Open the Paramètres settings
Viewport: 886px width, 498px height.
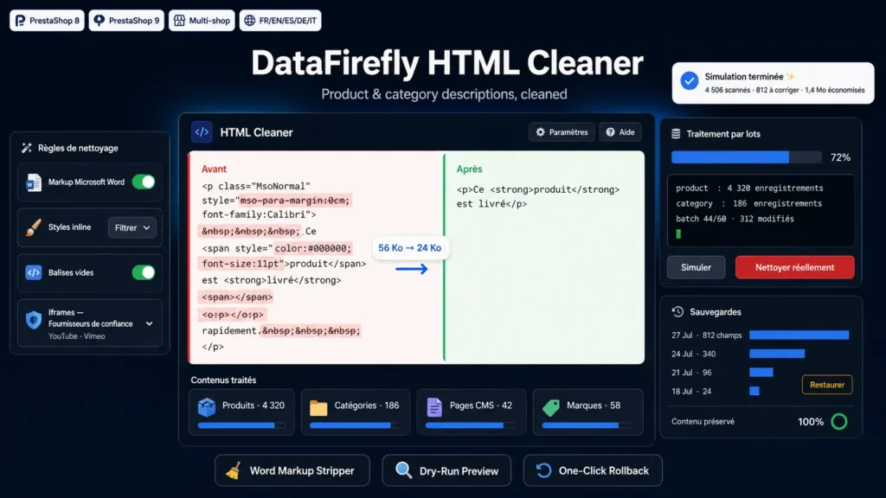[562, 132]
